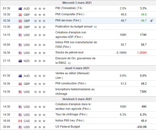The image size is (156, 130).
Task: Click the Canadian flag icon for CAD
Action: click(20, 121)
